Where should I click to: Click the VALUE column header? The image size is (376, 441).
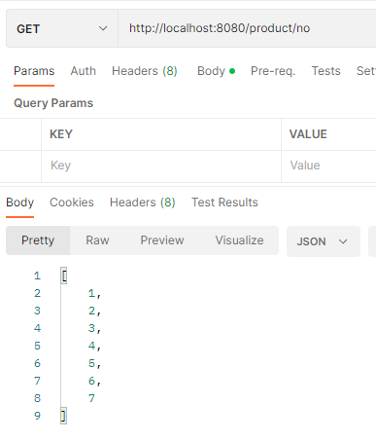pos(308,134)
